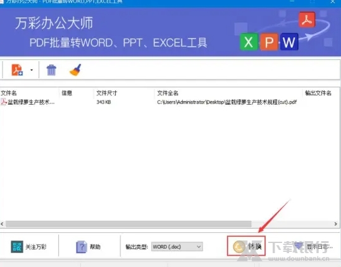Click the PDF icon beside the file name
341x267 pixels.
(4, 102)
